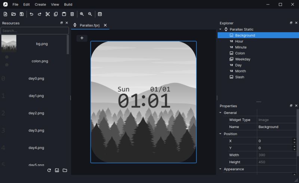
Task: Click the 01:01 time on canvas
Action: [x=144, y=101]
